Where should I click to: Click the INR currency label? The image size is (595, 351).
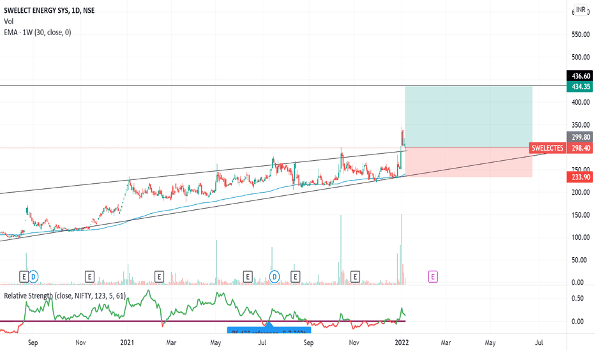(580, 10)
